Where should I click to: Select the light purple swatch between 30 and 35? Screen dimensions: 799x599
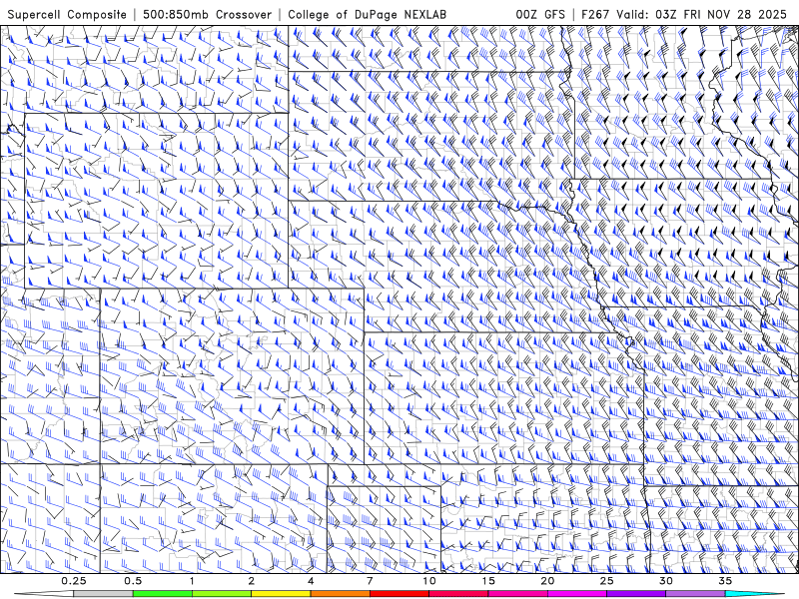pos(695,594)
